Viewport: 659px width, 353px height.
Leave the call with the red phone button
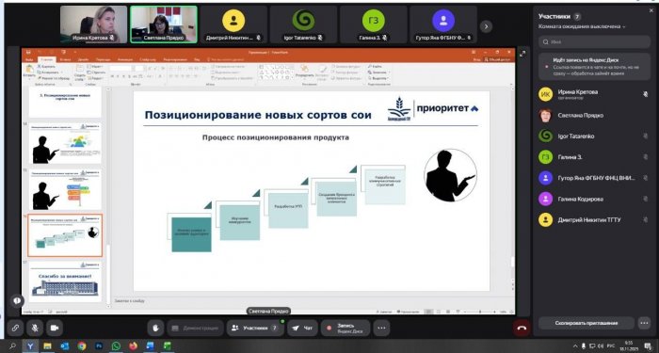click(522, 329)
